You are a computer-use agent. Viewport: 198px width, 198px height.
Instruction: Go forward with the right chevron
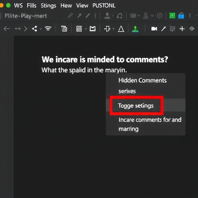(x=26, y=29)
